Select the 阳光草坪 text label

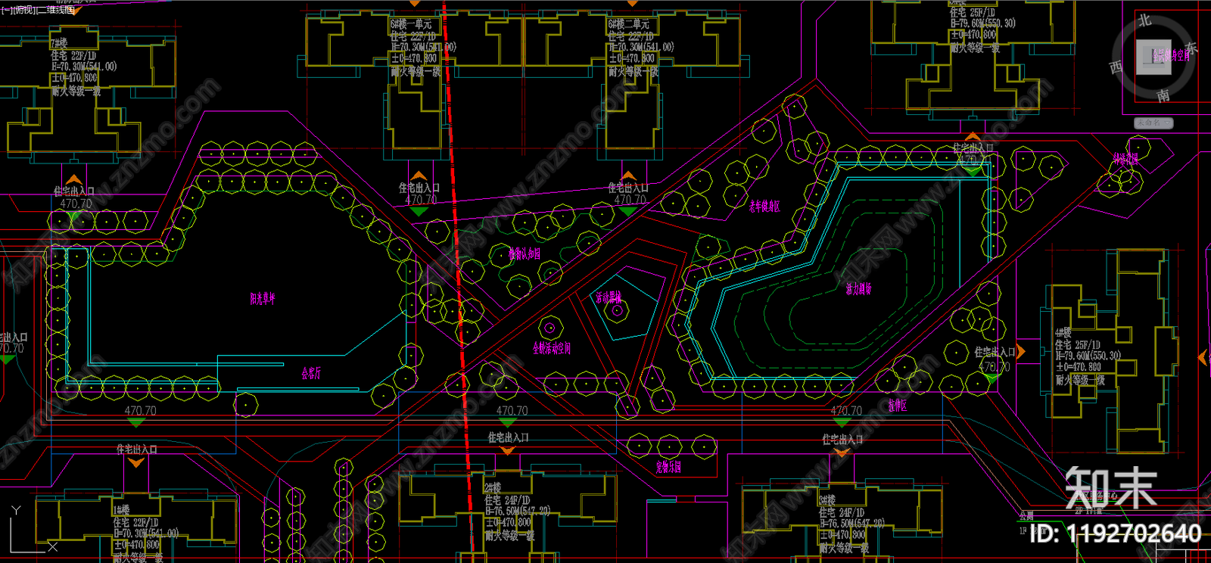pos(263,299)
